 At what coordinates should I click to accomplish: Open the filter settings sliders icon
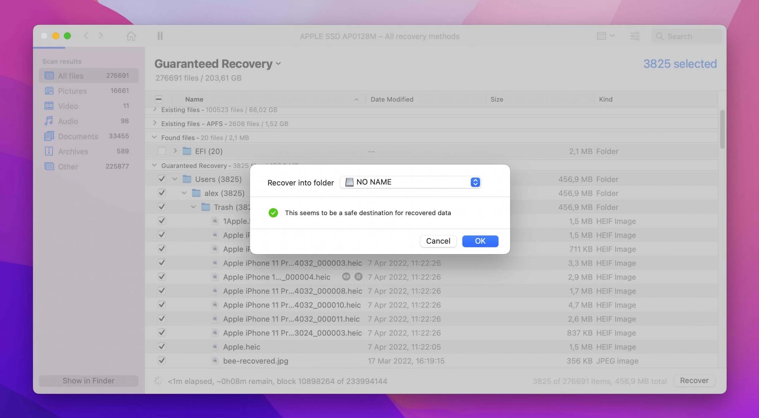[634, 36]
